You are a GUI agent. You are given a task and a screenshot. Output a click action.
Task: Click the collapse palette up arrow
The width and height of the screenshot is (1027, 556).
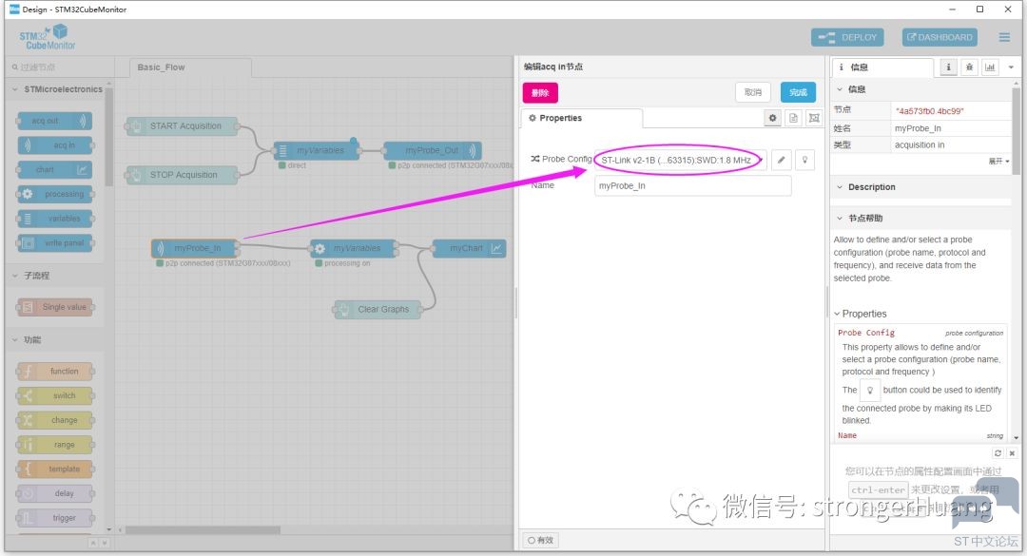point(93,543)
